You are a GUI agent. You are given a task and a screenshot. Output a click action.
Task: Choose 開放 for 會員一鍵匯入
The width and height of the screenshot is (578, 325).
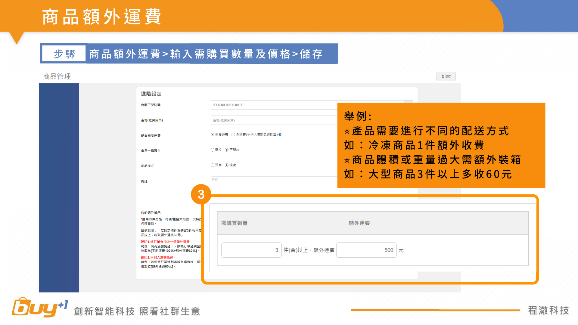coord(213,150)
